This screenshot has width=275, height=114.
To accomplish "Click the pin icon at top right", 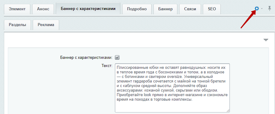I will [x=270, y=8].
